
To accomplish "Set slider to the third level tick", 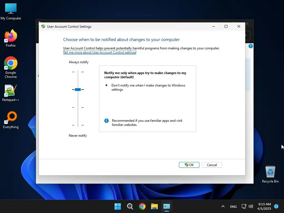I will pyautogui.click(x=78, y=107).
